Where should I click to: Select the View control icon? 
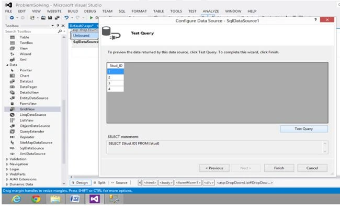click(x=13, y=48)
